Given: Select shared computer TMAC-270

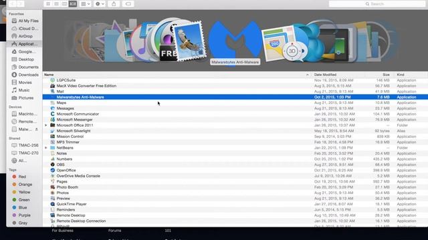Looking at the screenshot, I should pyautogui.click(x=25, y=153).
